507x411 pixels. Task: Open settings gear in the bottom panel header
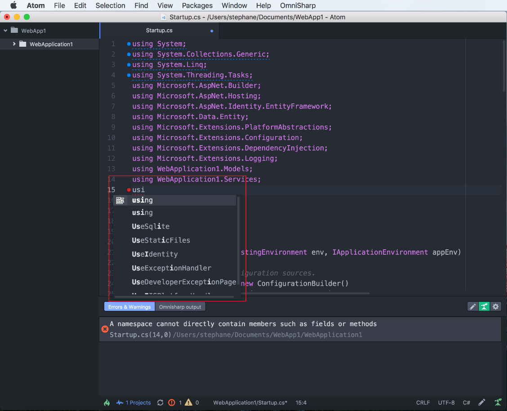(x=496, y=307)
